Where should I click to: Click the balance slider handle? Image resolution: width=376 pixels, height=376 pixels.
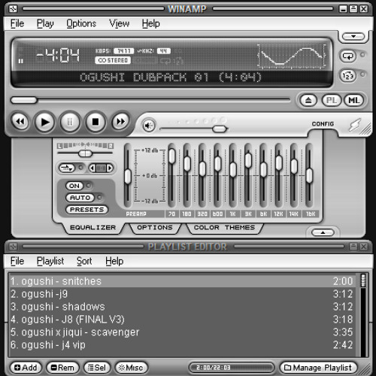click(85, 153)
